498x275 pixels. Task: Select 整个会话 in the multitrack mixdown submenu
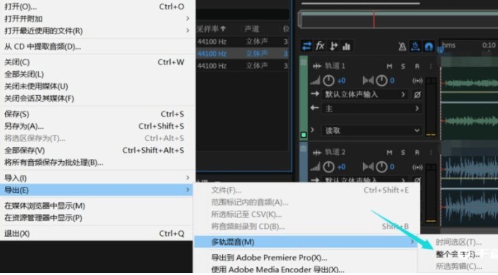458,254
